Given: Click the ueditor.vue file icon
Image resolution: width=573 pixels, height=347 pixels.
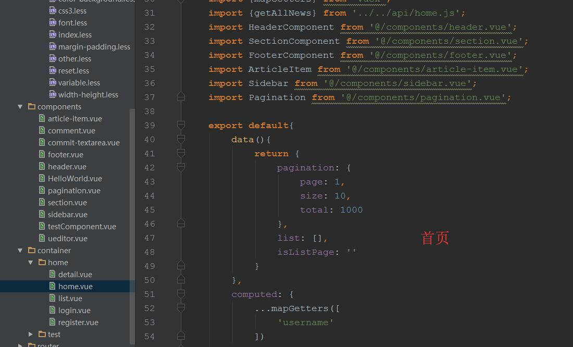Looking at the screenshot, I should pos(42,238).
